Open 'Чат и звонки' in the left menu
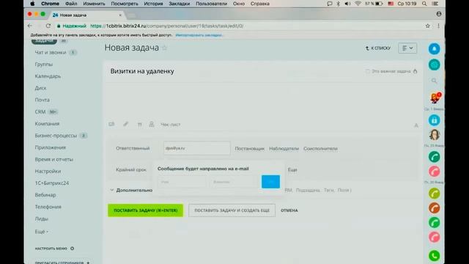This screenshot has width=469, height=264. tap(51, 52)
